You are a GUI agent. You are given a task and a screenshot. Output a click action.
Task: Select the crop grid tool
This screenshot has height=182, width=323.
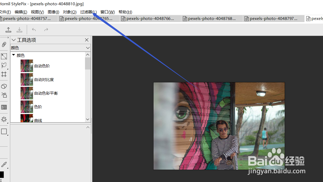point(4,74)
